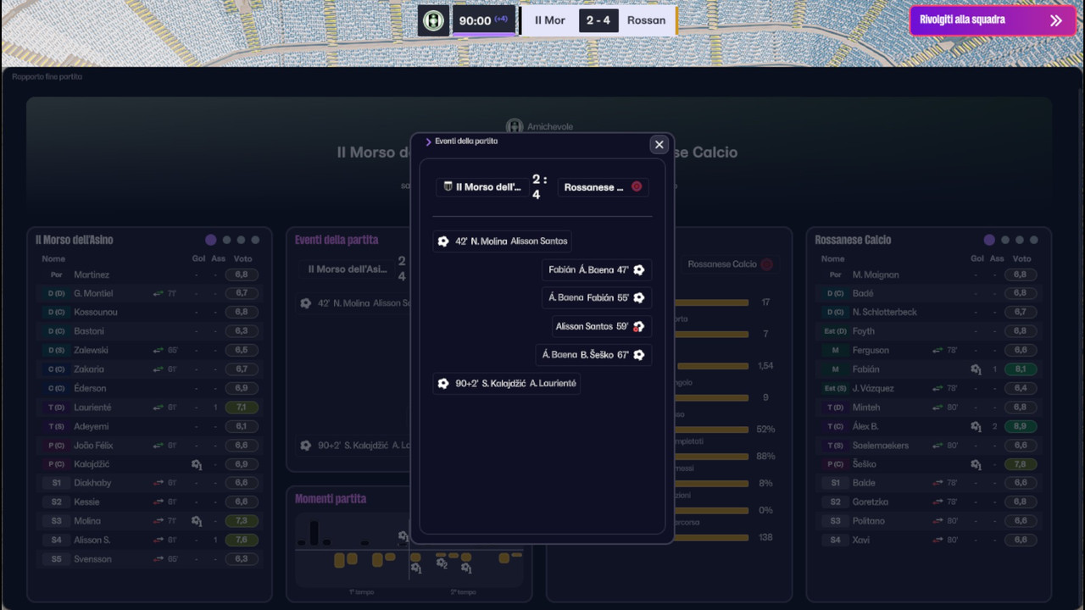Open player M. Maignan in Rossanese lineup

click(876, 274)
